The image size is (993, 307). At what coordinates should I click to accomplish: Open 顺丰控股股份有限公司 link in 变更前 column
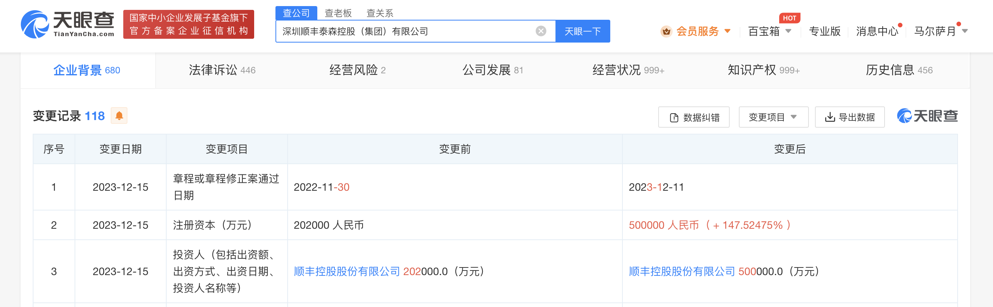coord(347,272)
